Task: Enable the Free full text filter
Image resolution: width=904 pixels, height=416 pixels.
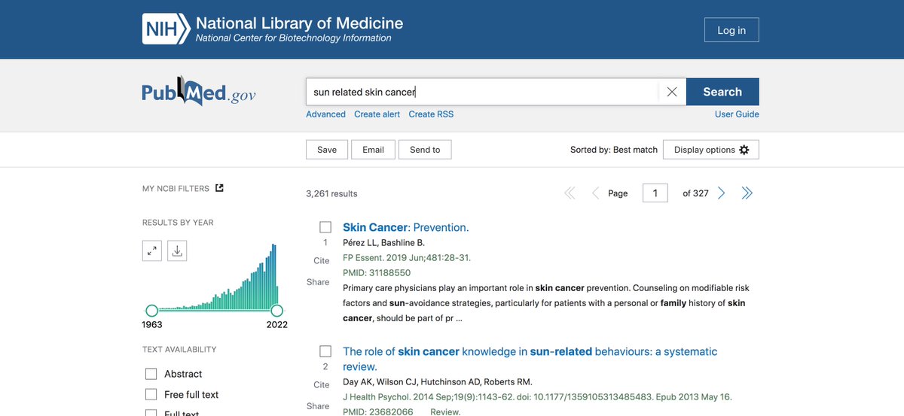Action: [151, 395]
